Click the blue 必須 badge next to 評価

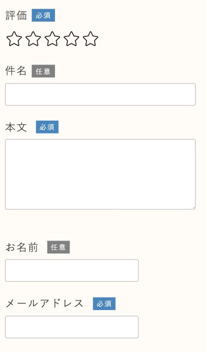(43, 16)
